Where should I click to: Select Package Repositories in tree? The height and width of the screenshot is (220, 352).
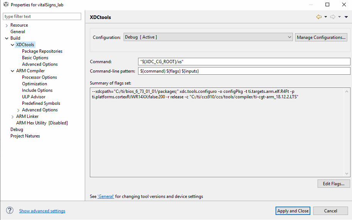tap(42, 51)
